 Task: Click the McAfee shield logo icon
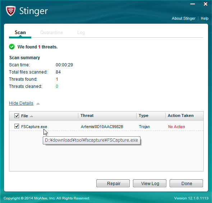pyautogui.click(x=10, y=11)
